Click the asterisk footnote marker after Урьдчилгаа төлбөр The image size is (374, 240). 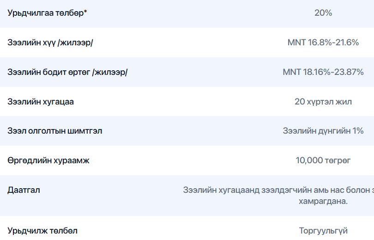coord(85,12)
